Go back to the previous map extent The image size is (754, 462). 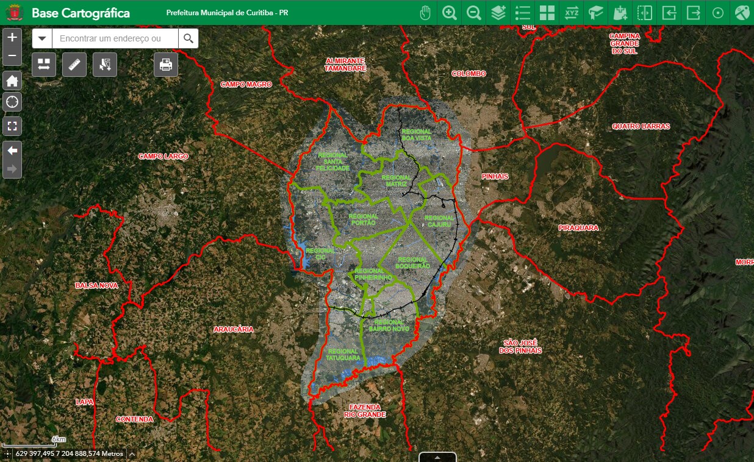pyautogui.click(x=12, y=150)
